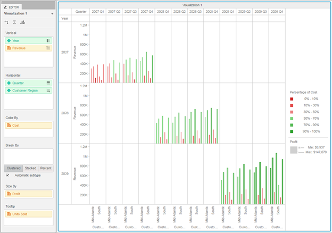
Task: Click display icon next to Quarter attribute
Action: 48,83
